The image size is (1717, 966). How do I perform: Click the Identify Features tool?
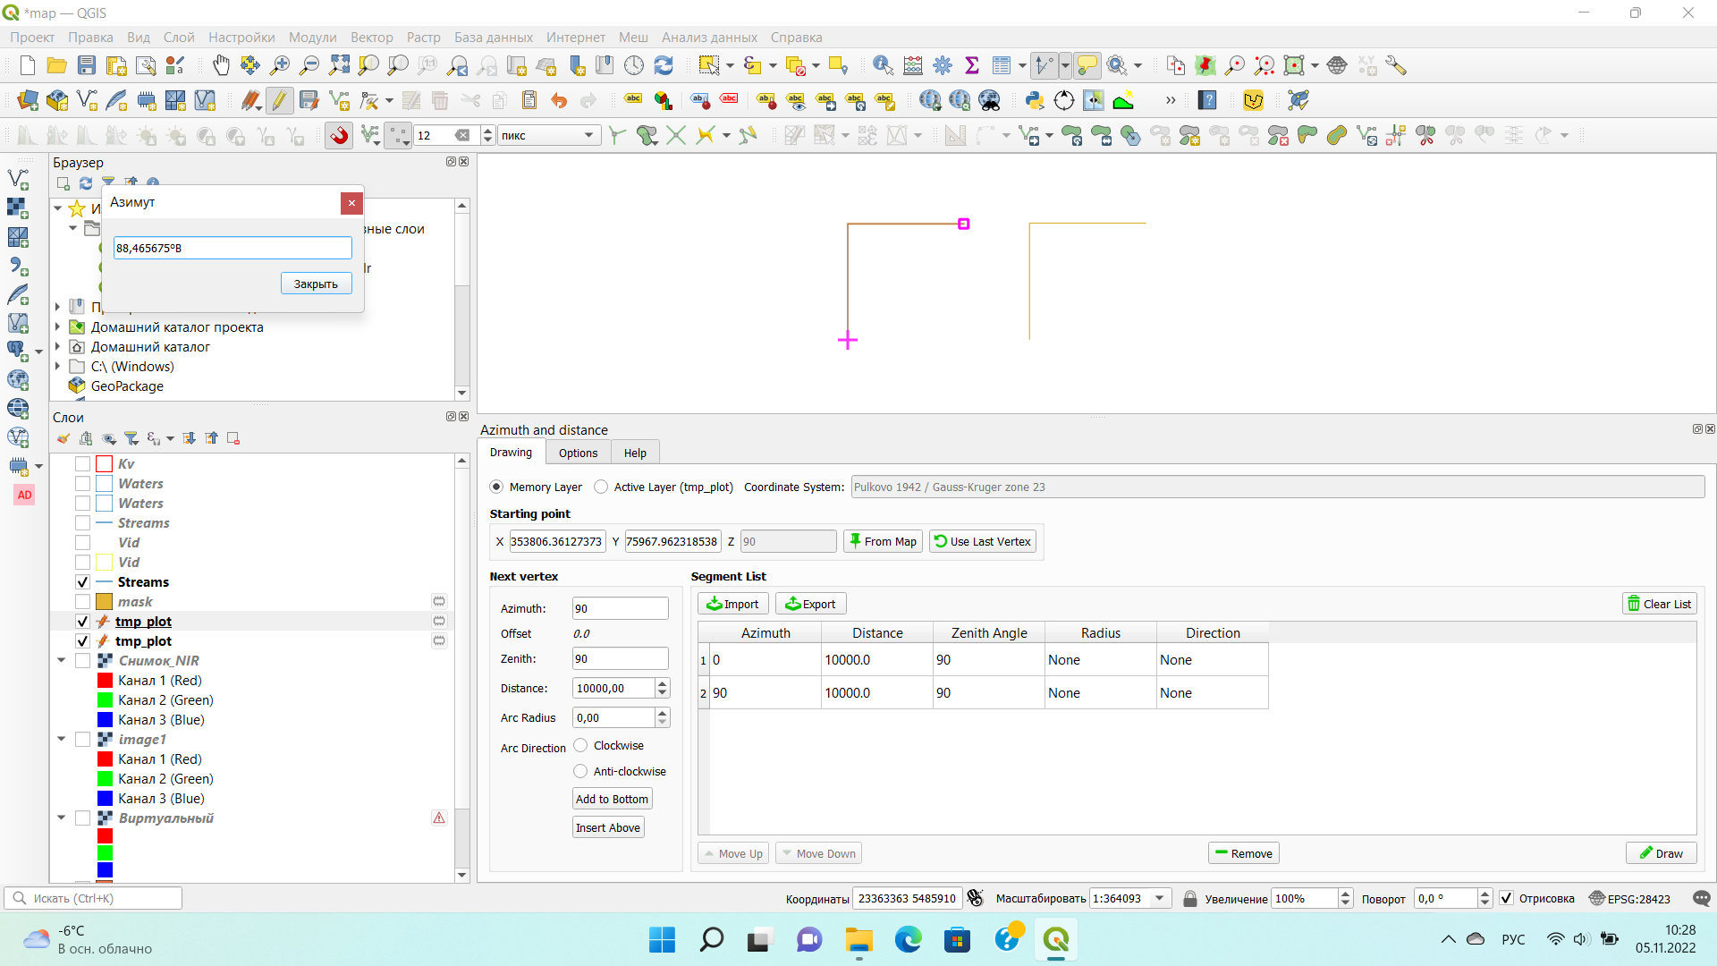[x=883, y=65]
